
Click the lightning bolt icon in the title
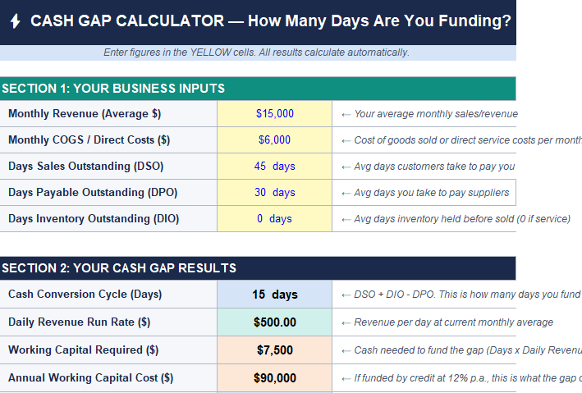coord(15,22)
